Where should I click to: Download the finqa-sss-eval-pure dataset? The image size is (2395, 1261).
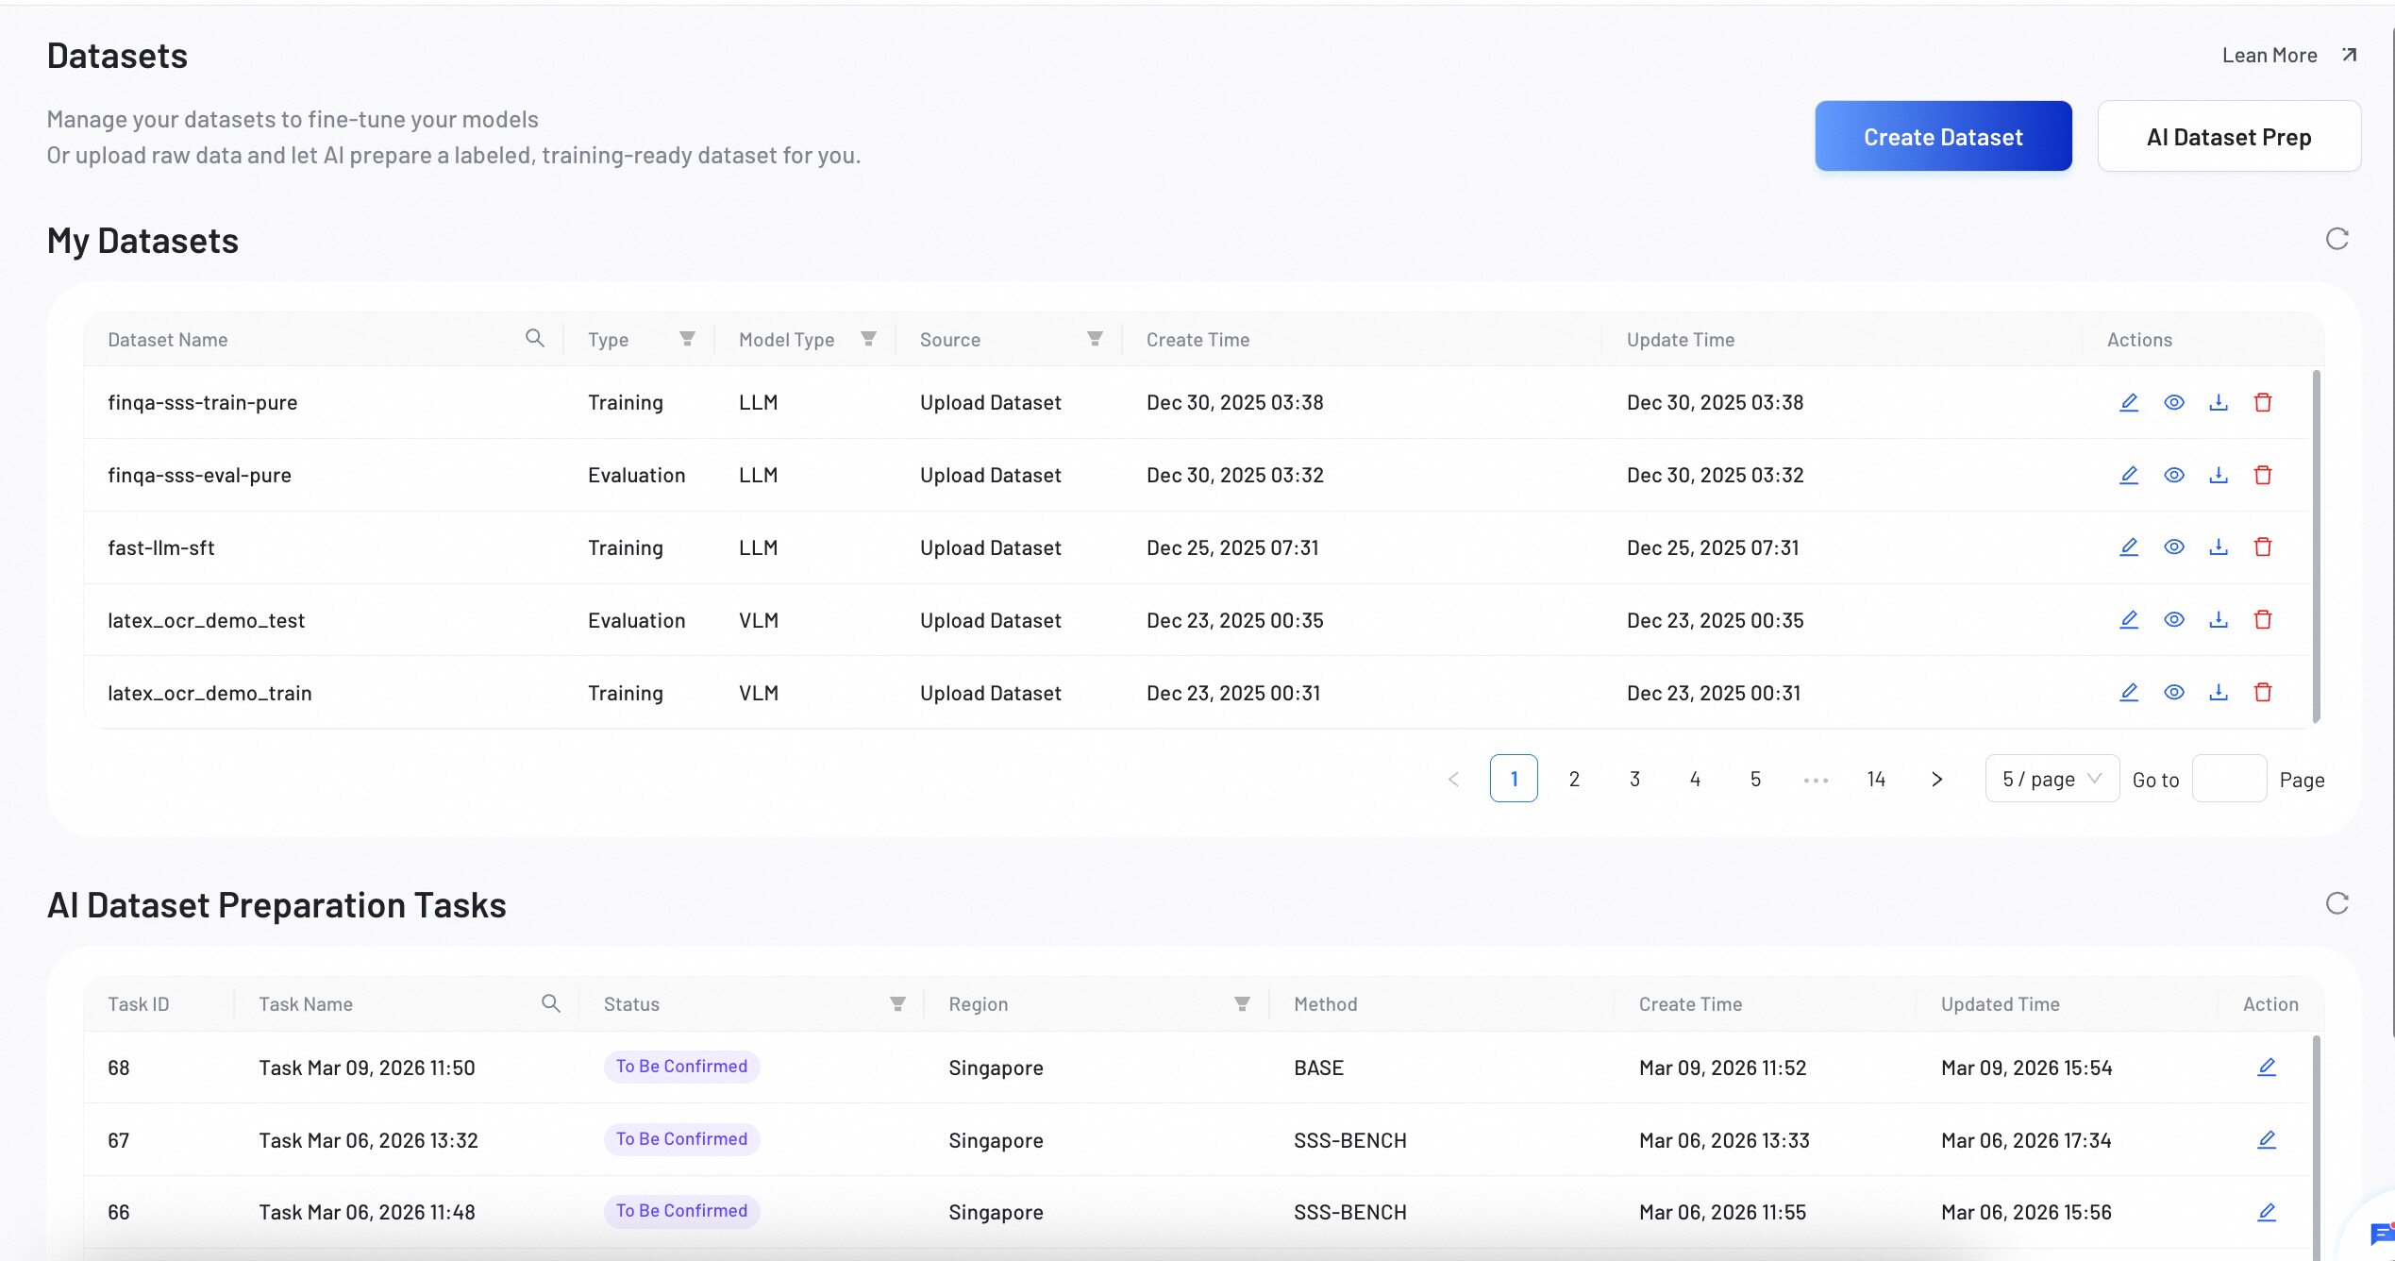[x=2219, y=475]
